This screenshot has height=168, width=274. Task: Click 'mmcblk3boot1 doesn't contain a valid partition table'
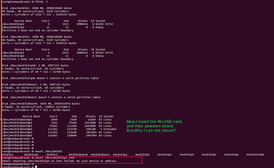[51, 97]
